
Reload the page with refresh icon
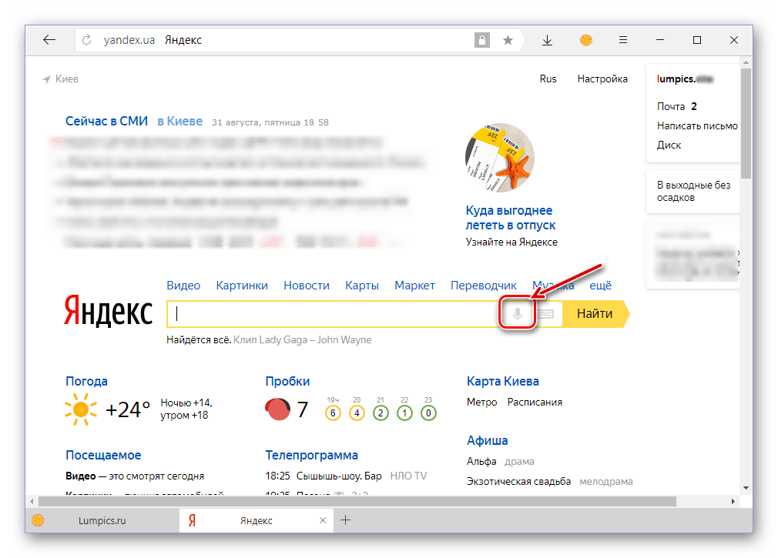point(87,40)
